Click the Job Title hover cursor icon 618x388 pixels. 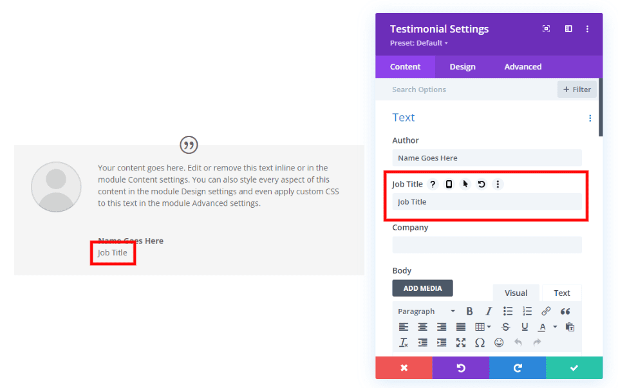pyautogui.click(x=465, y=185)
